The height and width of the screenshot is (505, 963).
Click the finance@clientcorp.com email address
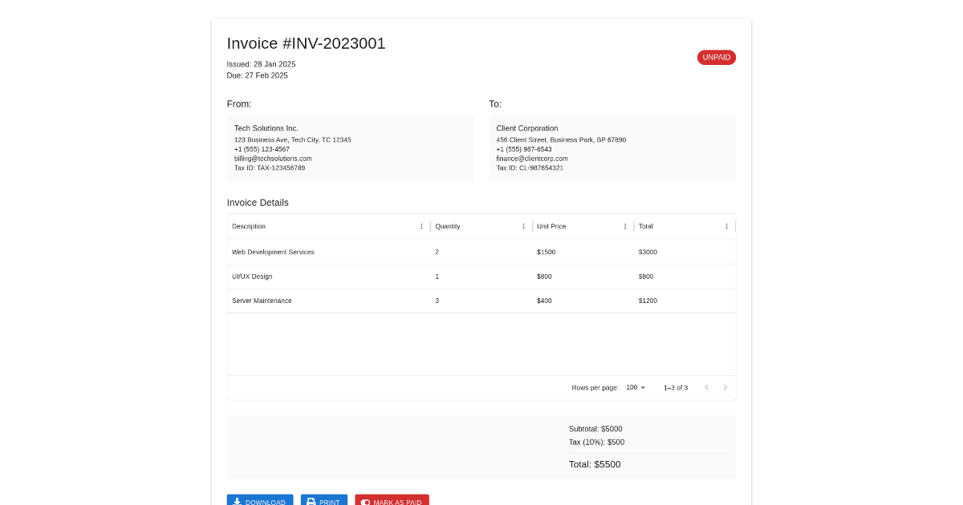[x=531, y=158]
